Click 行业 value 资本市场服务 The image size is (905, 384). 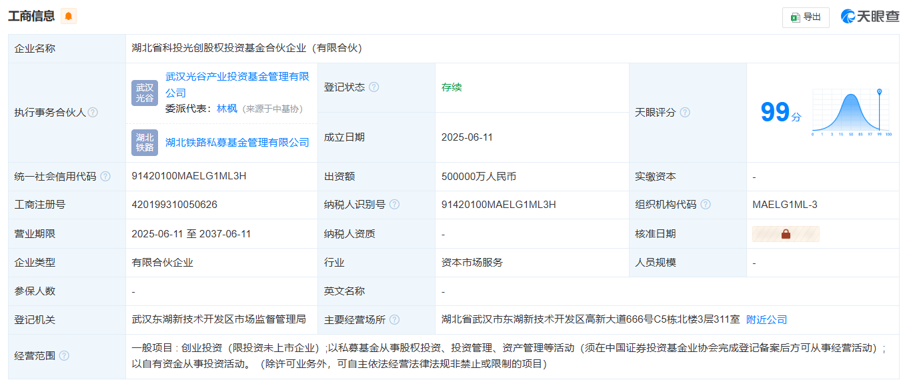pyautogui.click(x=472, y=263)
